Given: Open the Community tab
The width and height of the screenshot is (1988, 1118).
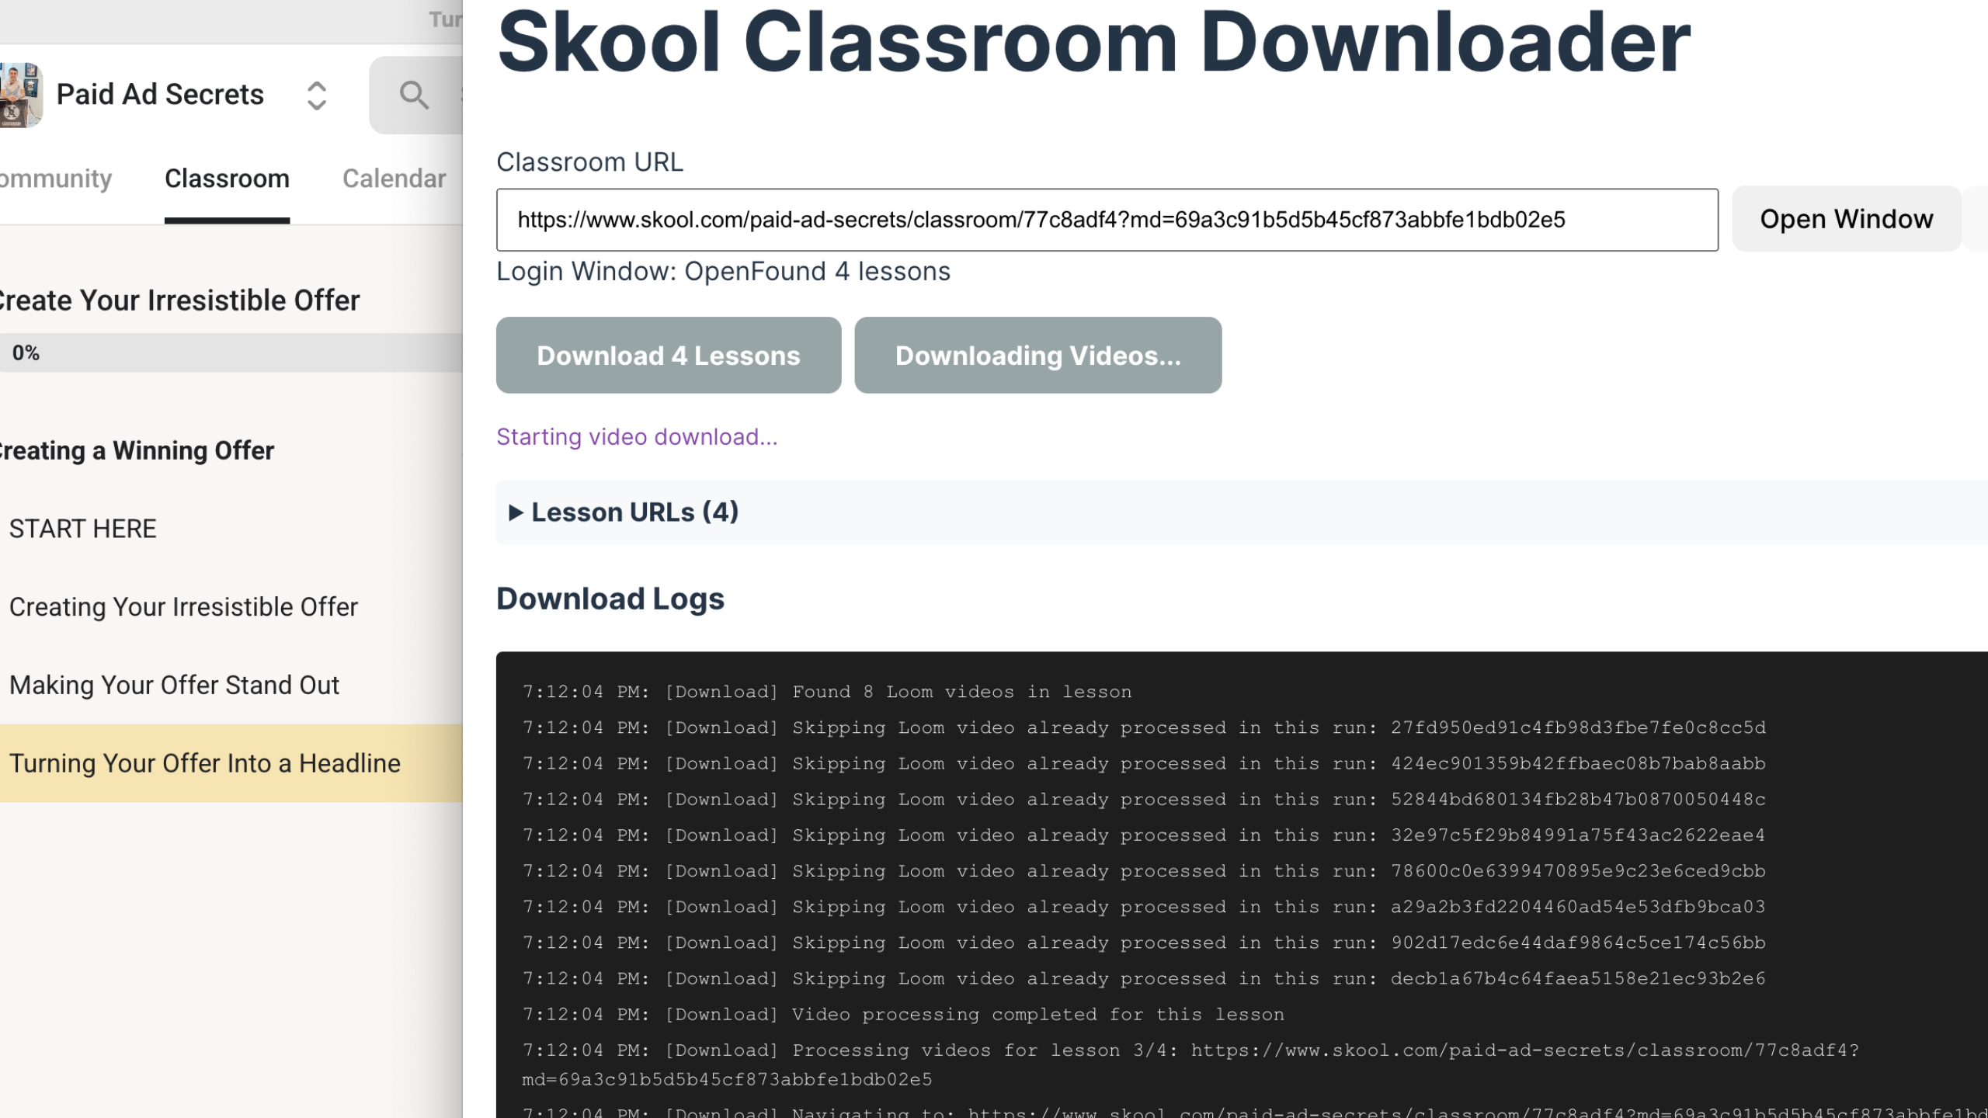Looking at the screenshot, I should click(x=56, y=179).
